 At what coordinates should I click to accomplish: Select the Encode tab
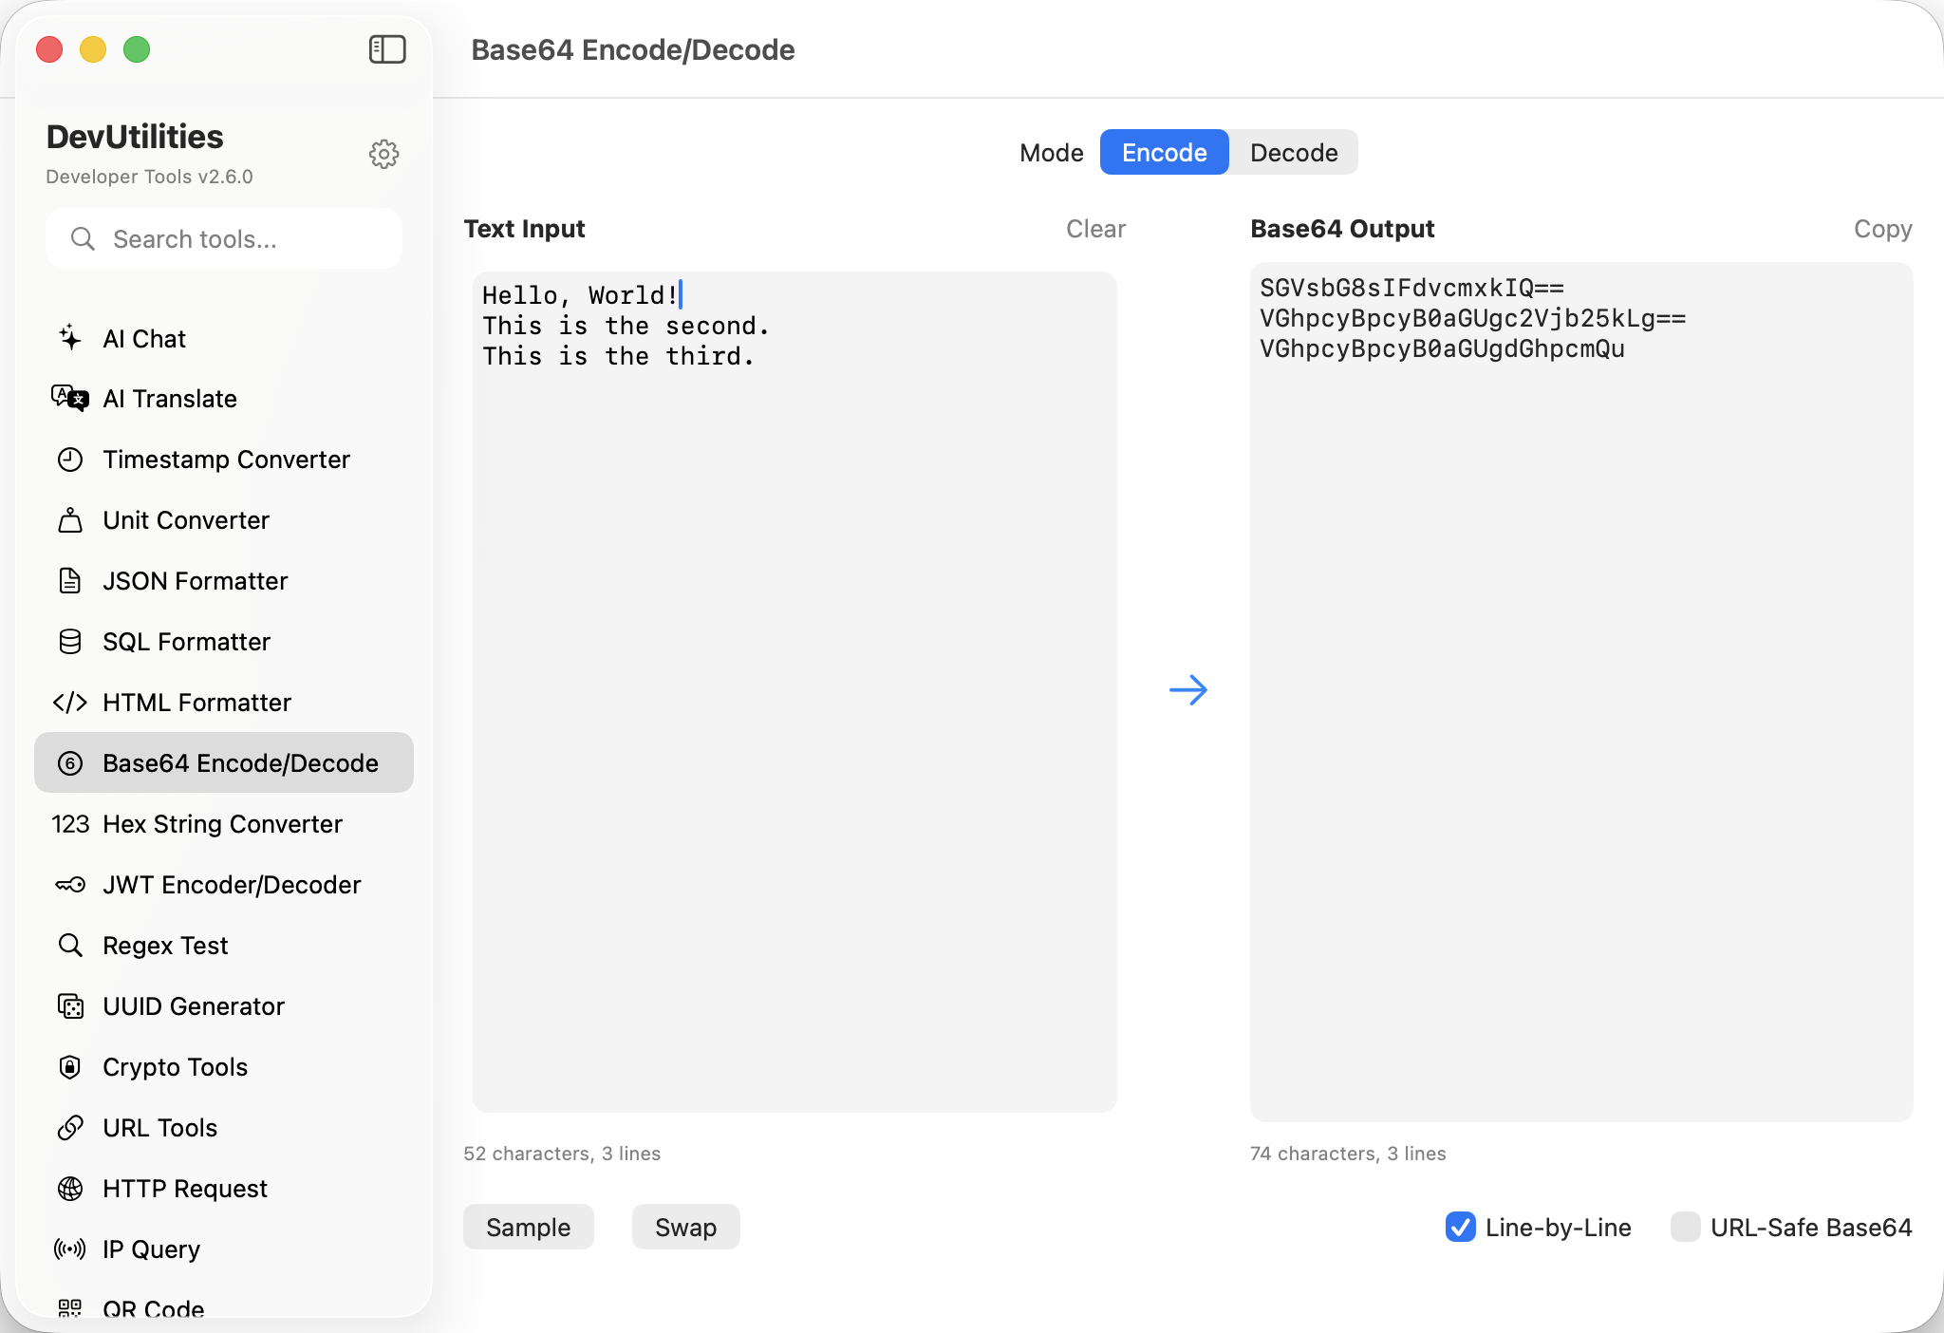pyautogui.click(x=1163, y=152)
